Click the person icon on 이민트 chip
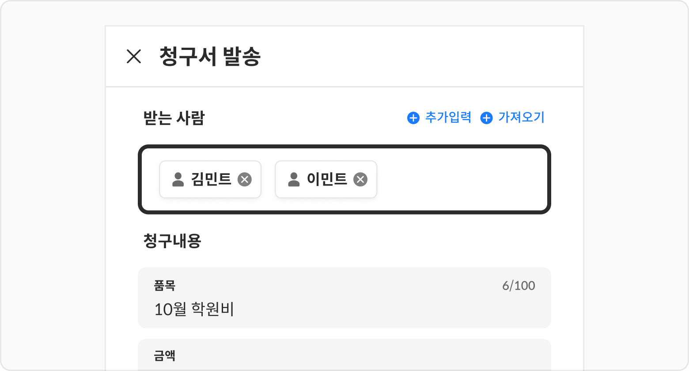The width and height of the screenshot is (689, 371). pos(294,179)
